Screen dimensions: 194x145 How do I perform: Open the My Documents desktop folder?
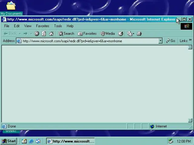coord(11,8)
